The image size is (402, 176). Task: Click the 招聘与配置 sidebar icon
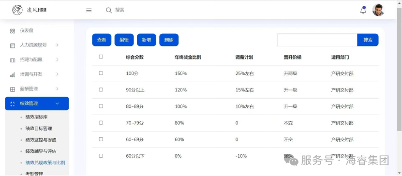click(13, 60)
